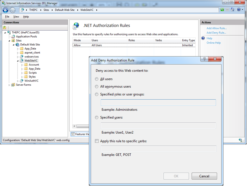Click the blue help icon in toolbar

(239, 10)
